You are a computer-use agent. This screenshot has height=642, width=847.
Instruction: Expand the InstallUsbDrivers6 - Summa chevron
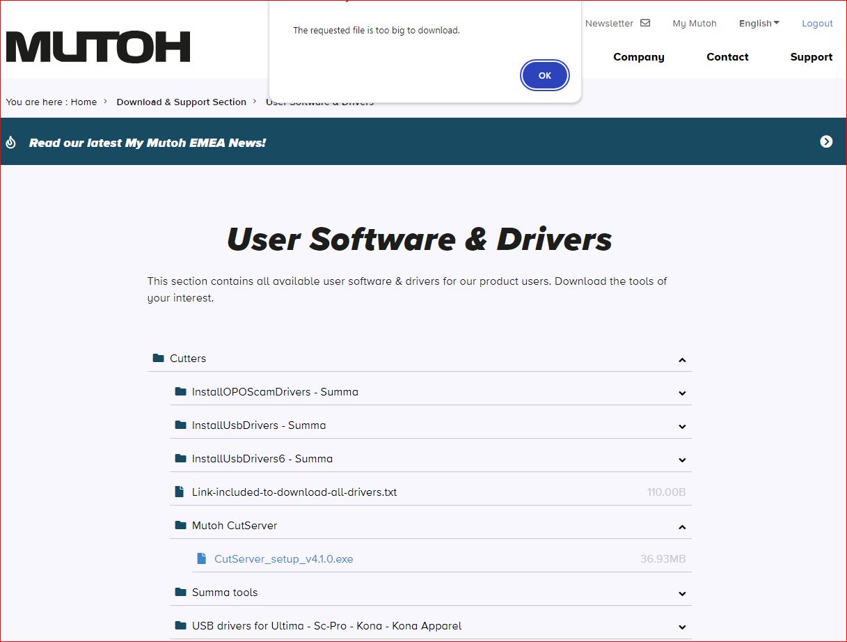click(x=682, y=460)
